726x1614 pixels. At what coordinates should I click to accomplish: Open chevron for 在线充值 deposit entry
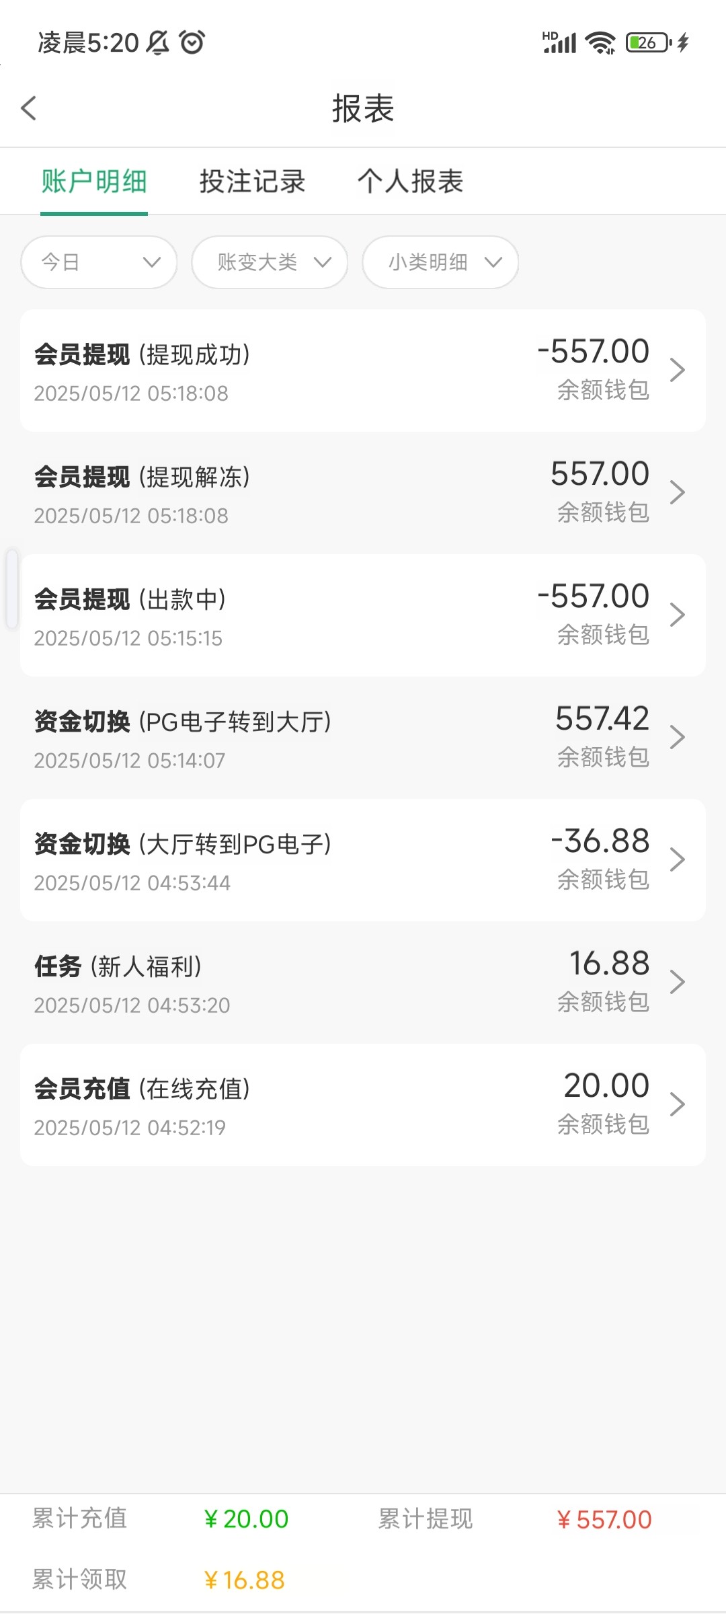(677, 1104)
